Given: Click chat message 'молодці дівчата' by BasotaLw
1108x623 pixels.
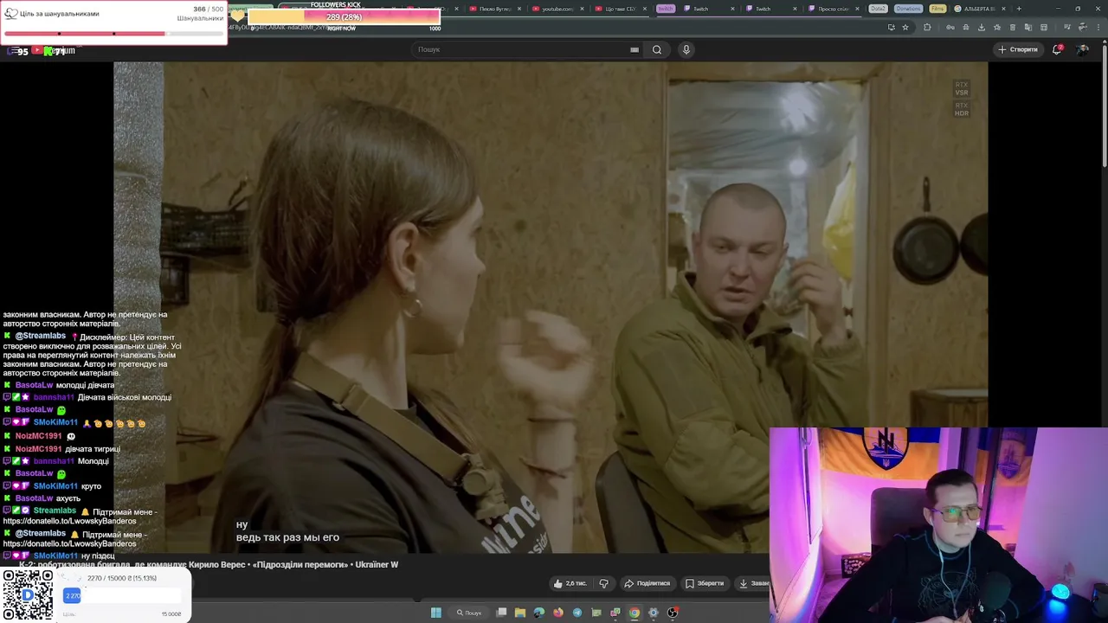Looking at the screenshot, I should (85, 385).
